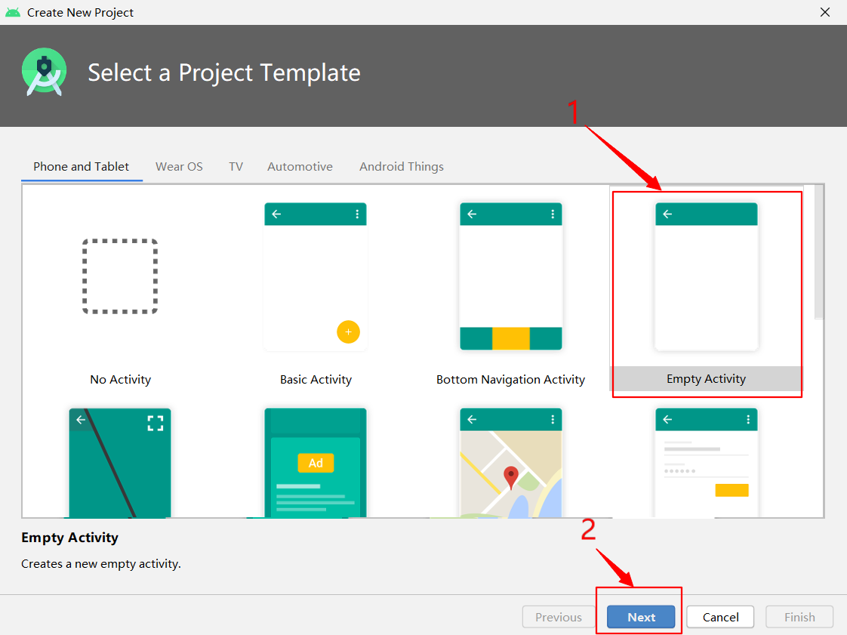The image size is (847, 635).
Task: Click the template list vertical scrollbar
Action: 819,252
